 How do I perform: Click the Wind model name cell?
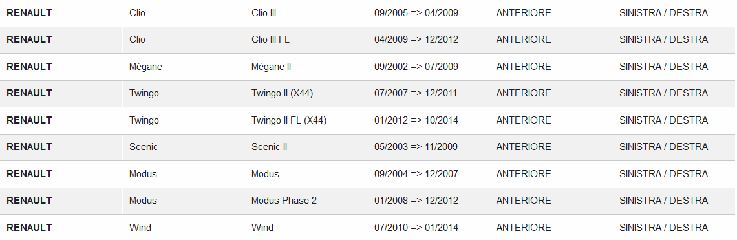262,228
